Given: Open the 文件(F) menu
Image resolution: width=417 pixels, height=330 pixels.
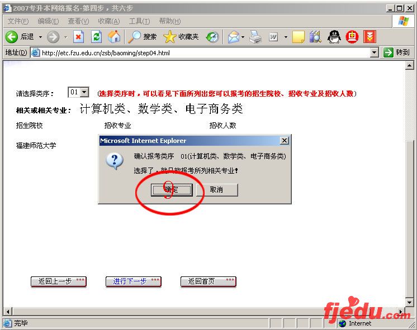Looking at the screenshot, I should (18, 21).
